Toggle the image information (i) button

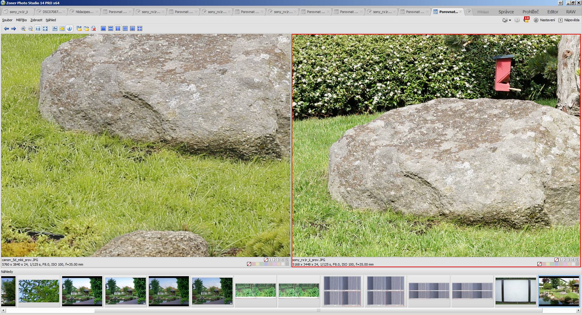tap(69, 28)
